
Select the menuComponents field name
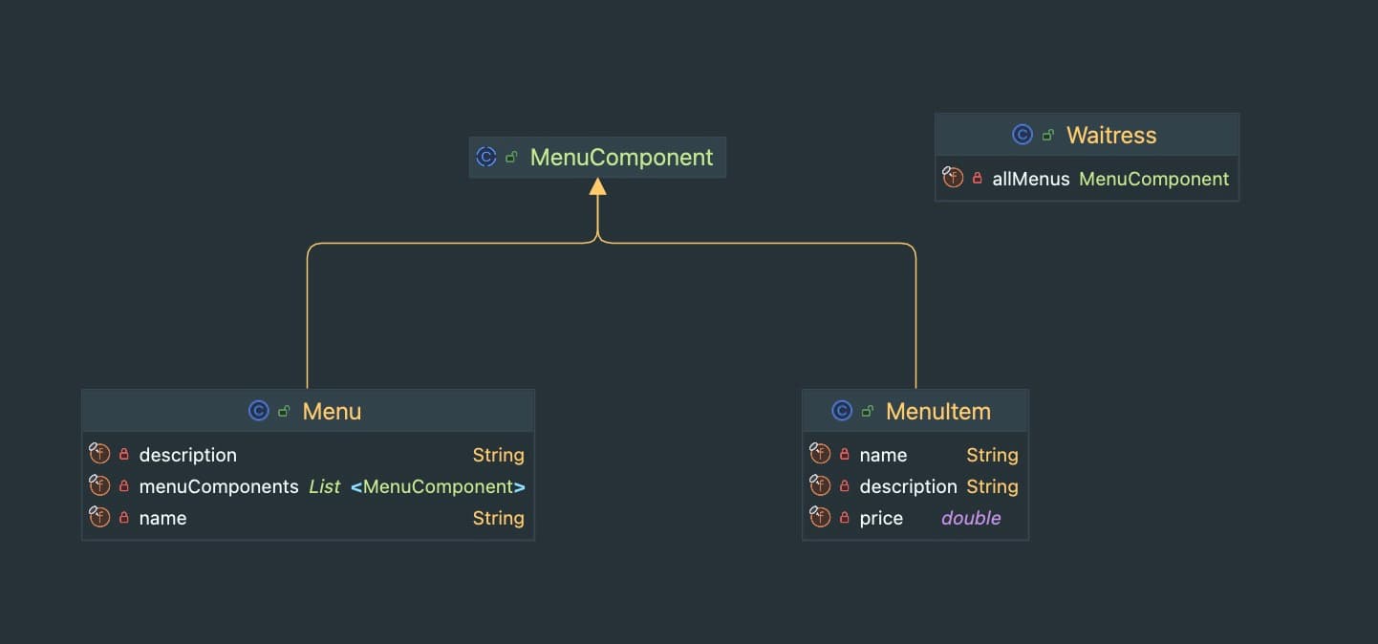coord(219,486)
